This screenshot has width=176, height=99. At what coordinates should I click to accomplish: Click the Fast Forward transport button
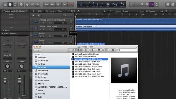[52, 4]
